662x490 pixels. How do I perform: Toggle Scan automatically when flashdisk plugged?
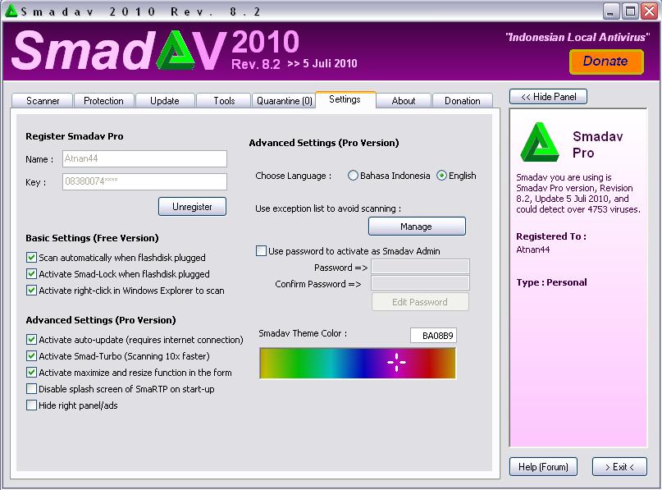(31, 257)
